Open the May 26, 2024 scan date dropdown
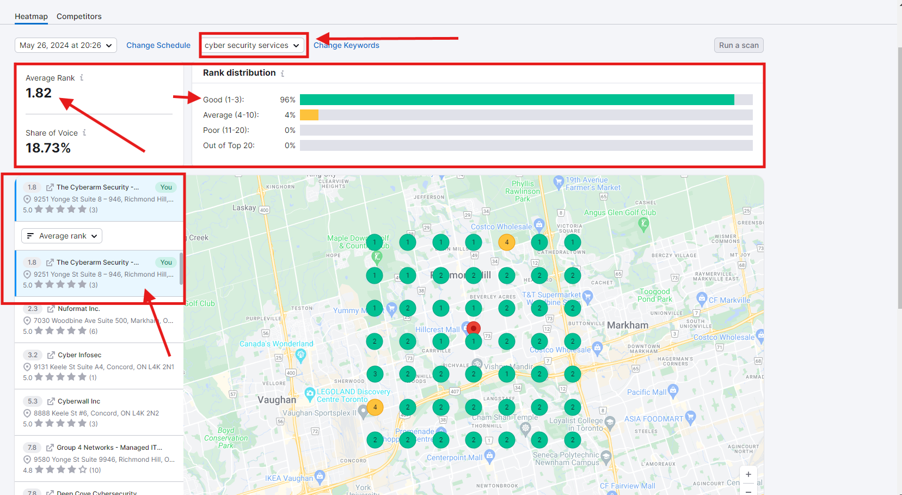Image resolution: width=902 pixels, height=495 pixels. [65, 45]
